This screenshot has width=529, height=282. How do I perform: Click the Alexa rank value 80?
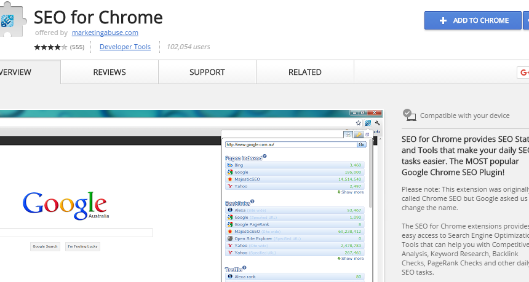[x=359, y=276]
